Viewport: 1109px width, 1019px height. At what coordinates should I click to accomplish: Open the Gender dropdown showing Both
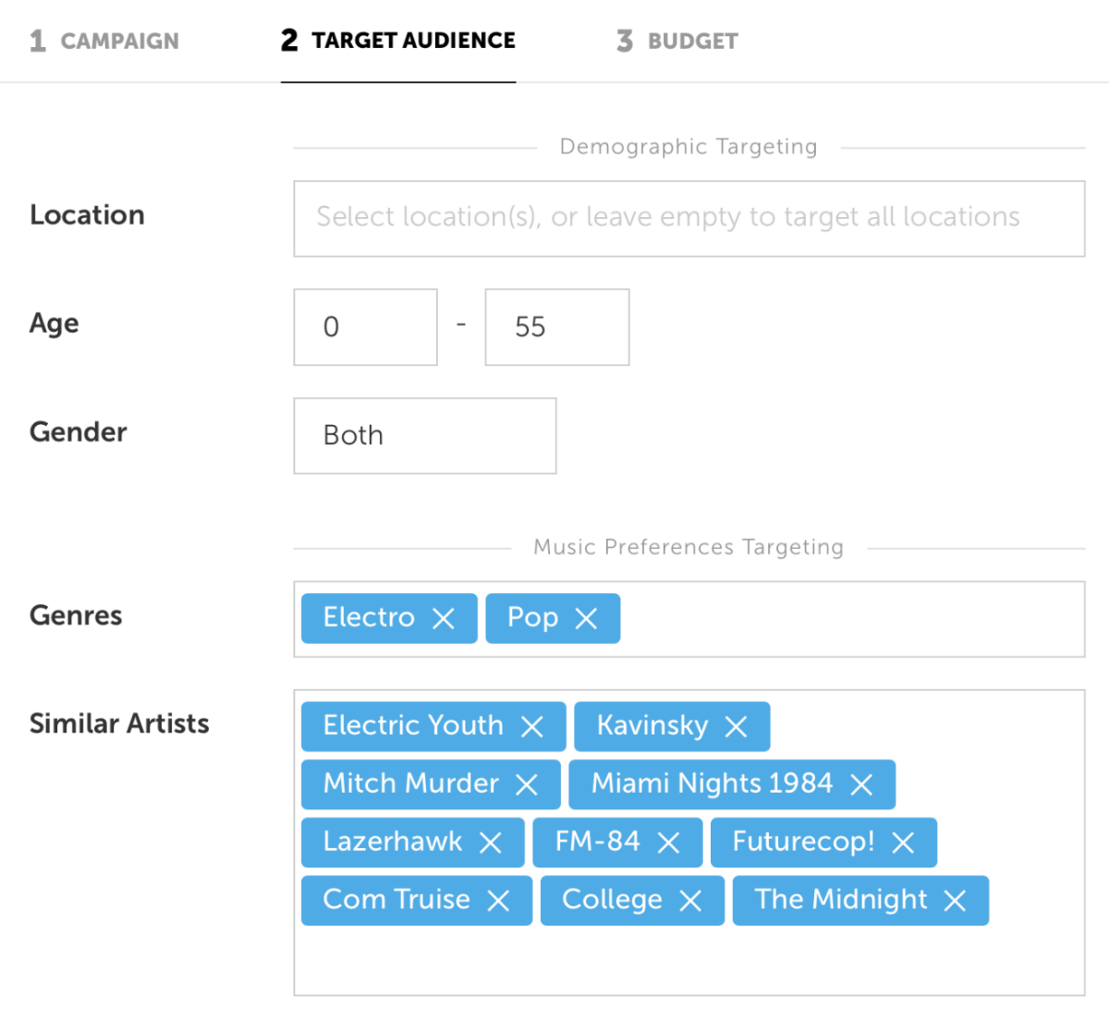coord(425,436)
